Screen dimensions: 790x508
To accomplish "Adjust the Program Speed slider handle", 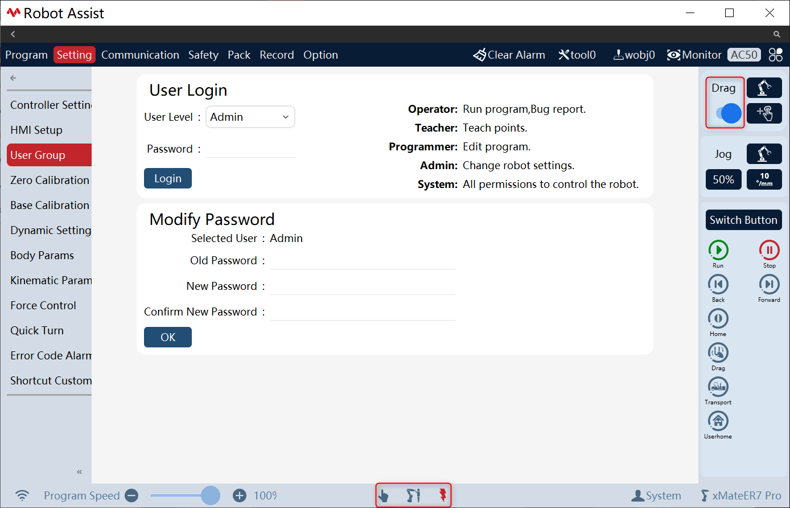I will pos(211,495).
